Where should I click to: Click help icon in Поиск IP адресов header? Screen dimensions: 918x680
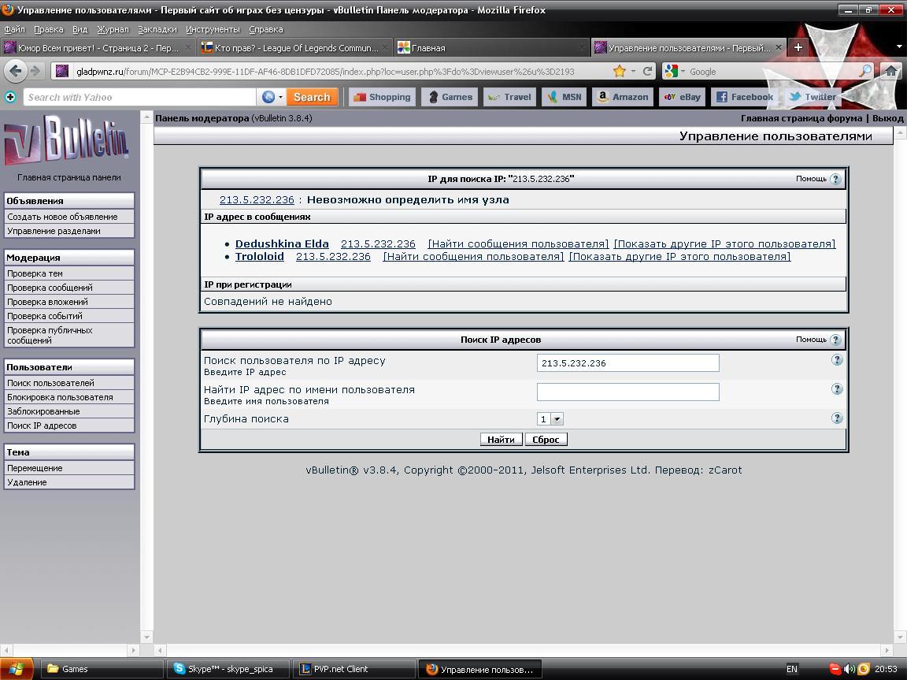click(x=836, y=340)
